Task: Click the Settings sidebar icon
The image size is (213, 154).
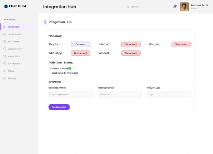Action: tap(5, 78)
